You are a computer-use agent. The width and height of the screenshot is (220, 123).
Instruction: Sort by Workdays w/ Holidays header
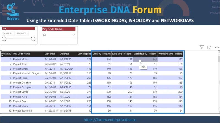(x=145, y=54)
